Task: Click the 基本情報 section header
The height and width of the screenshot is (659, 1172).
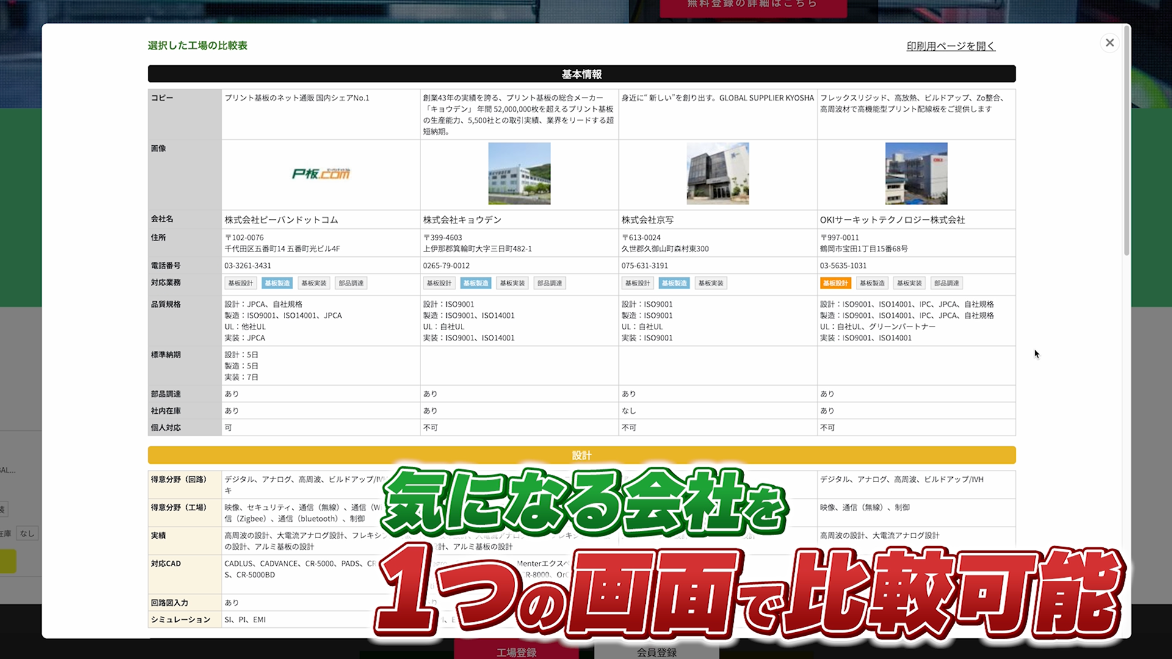Action: click(x=582, y=74)
